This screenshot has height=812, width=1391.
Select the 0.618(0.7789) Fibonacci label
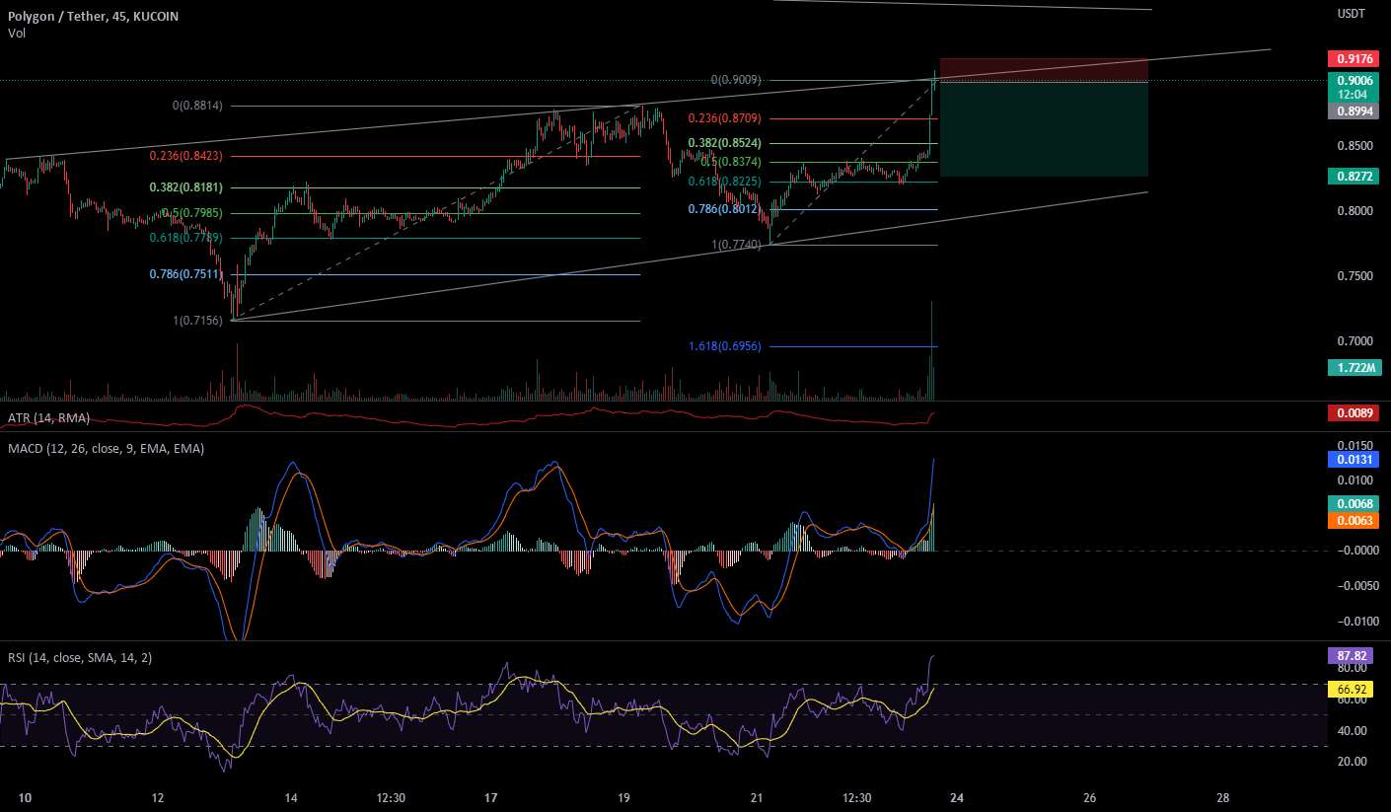pos(186,238)
